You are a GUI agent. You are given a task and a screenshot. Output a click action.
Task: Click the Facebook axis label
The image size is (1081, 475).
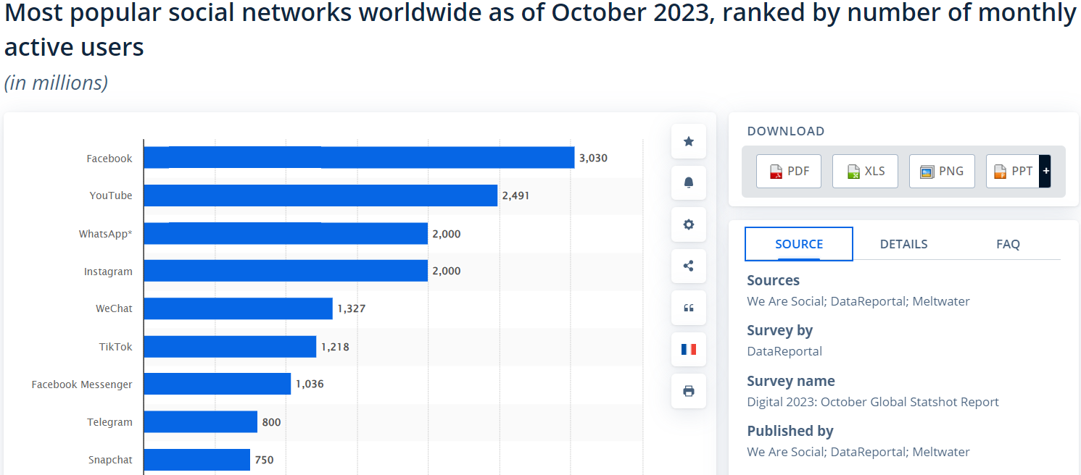tap(109, 159)
